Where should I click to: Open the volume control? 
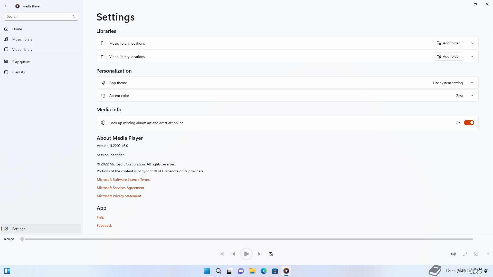point(453,254)
